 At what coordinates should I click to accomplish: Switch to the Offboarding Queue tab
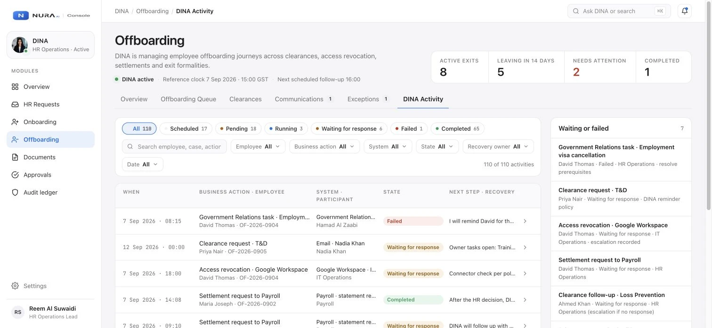tap(188, 99)
